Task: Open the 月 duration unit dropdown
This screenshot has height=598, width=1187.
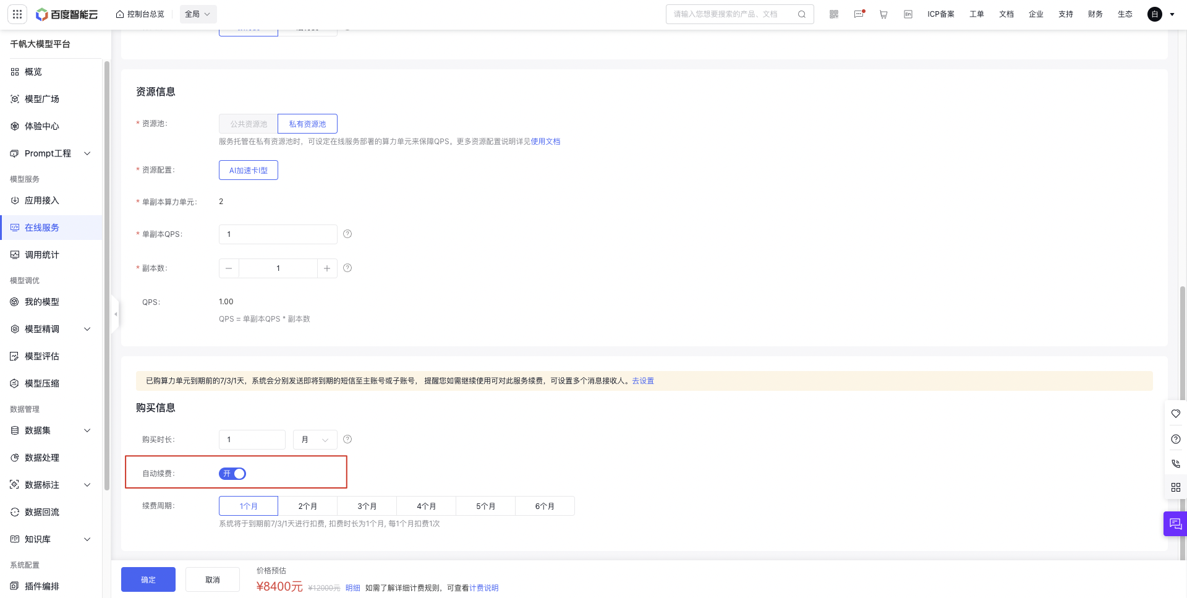Action: 315,440
